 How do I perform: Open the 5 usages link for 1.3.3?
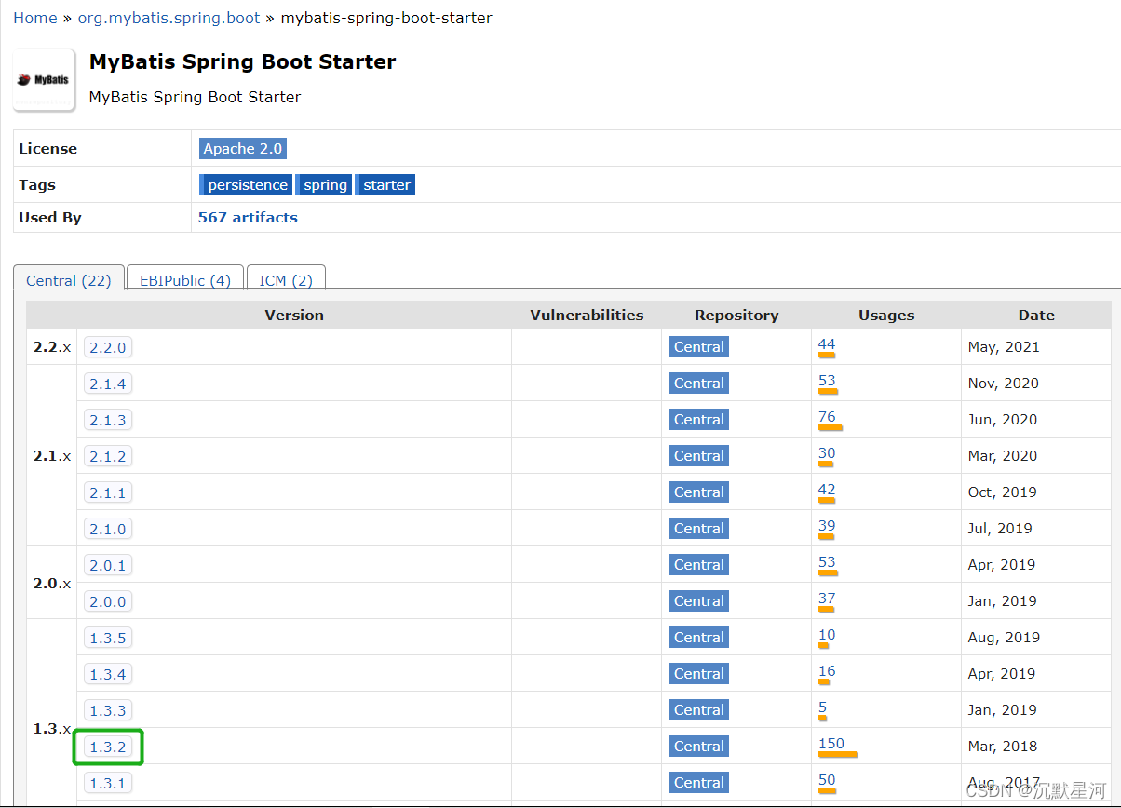click(823, 707)
